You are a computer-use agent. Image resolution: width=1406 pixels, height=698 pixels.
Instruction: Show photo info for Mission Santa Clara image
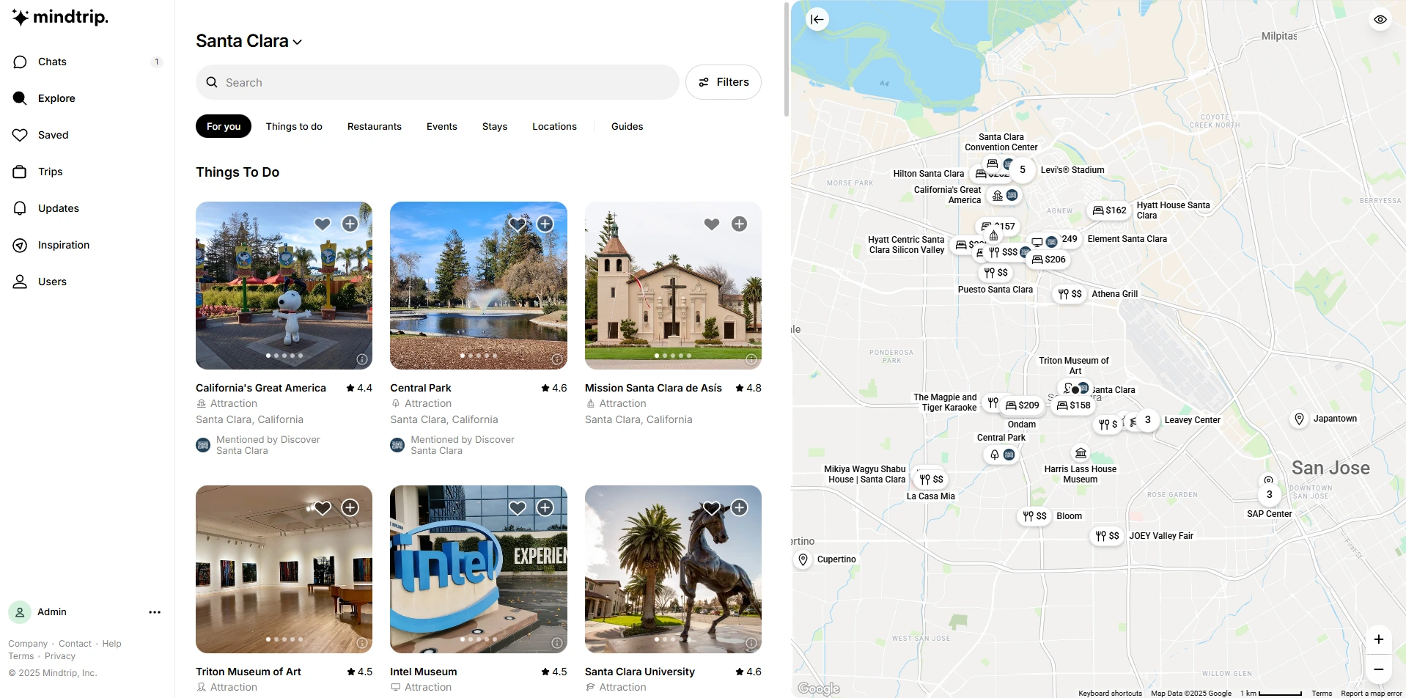point(751,359)
